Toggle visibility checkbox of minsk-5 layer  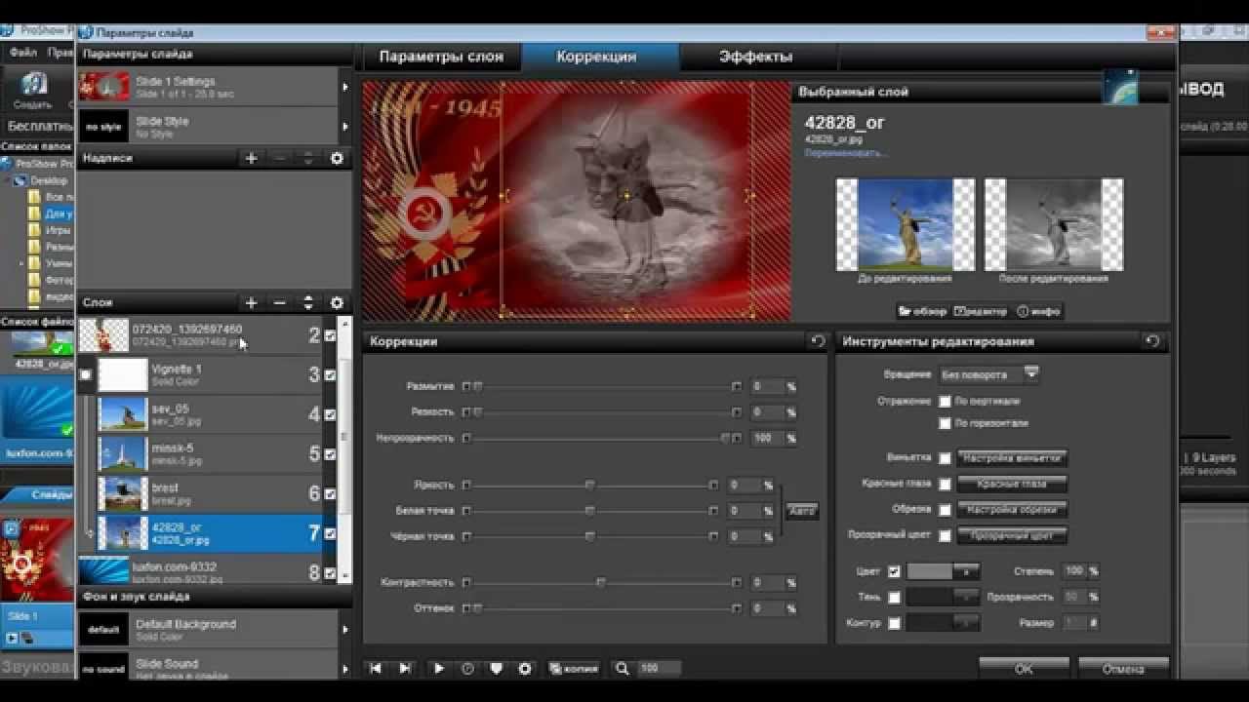tap(330, 454)
